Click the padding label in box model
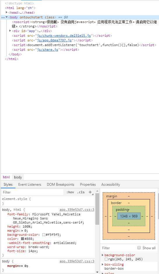Screen dimensions: 159x274 [122, 210]
